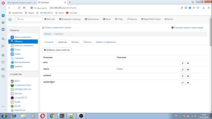Open MajorDoMo Project link
The width and height of the screenshot is (212, 119).
[x=151, y=19]
